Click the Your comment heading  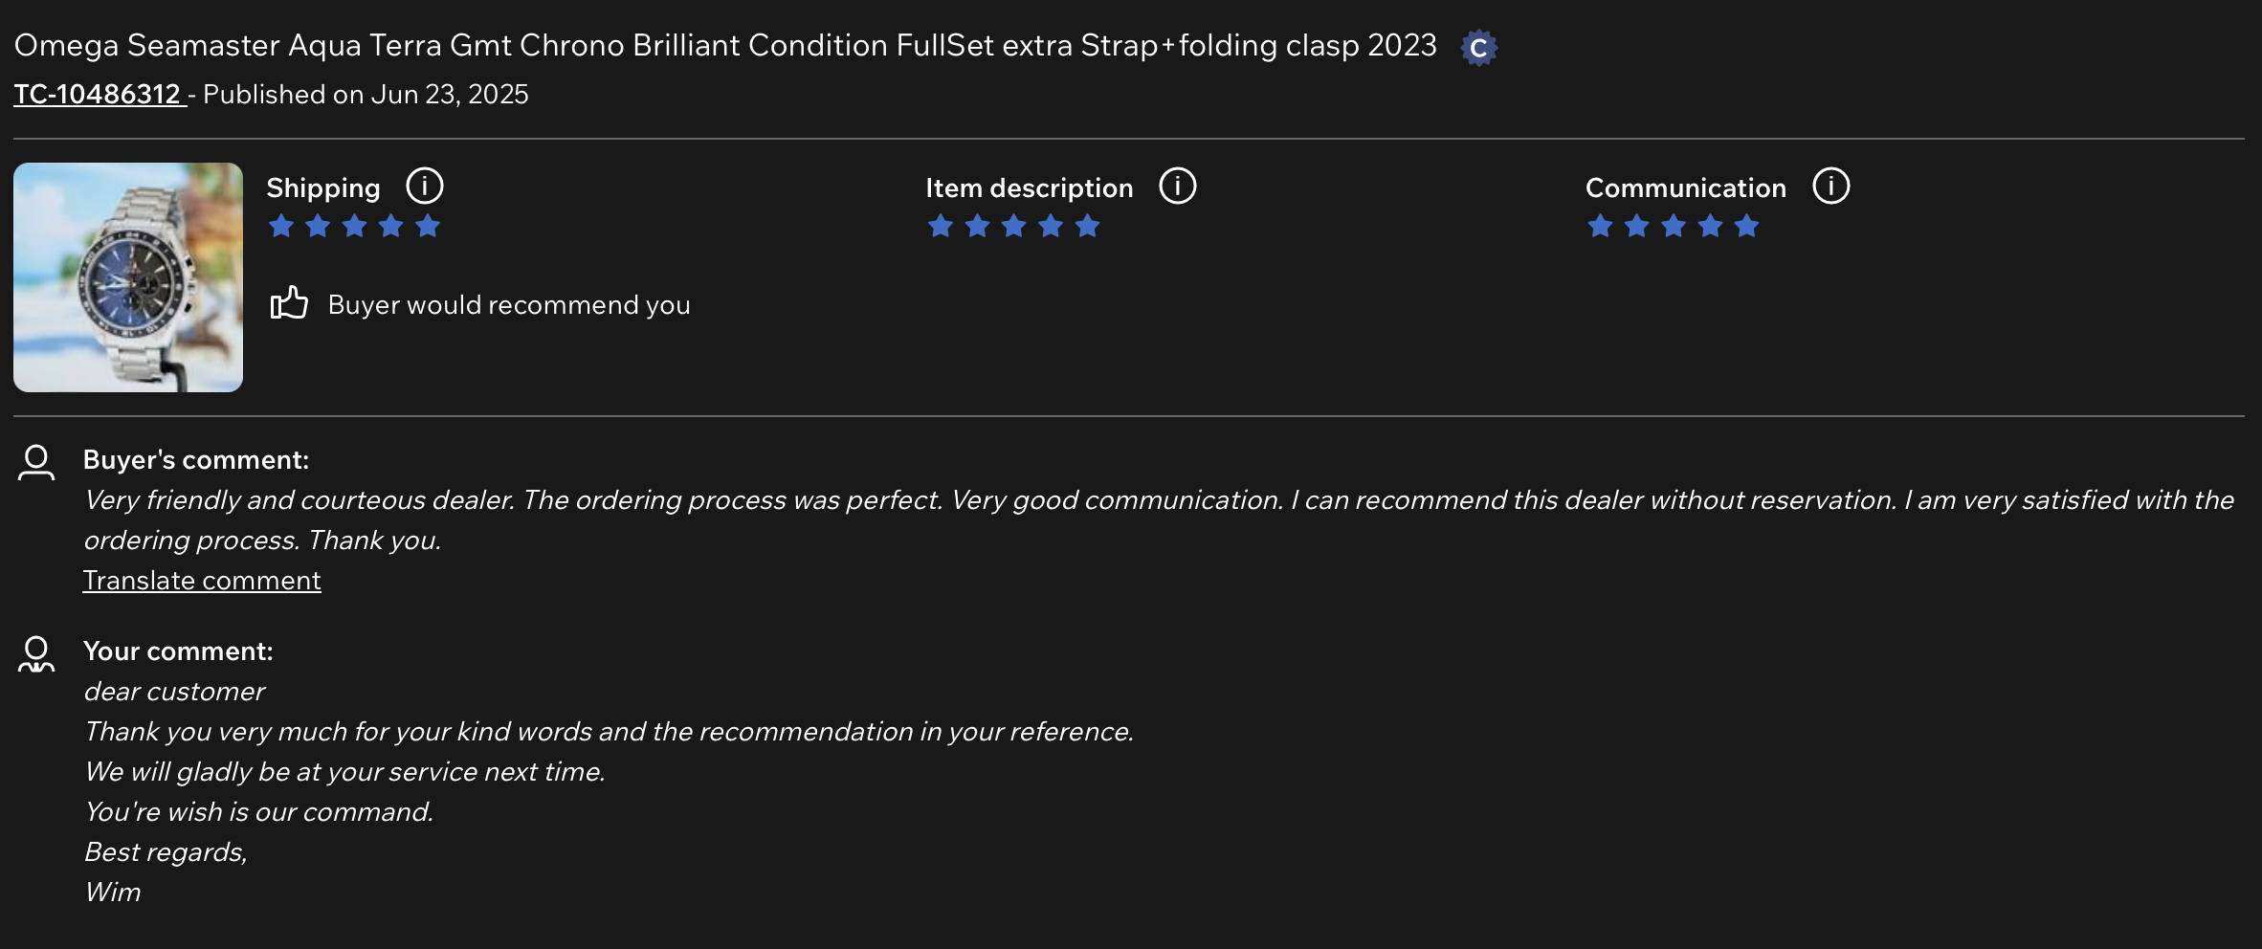[178, 651]
